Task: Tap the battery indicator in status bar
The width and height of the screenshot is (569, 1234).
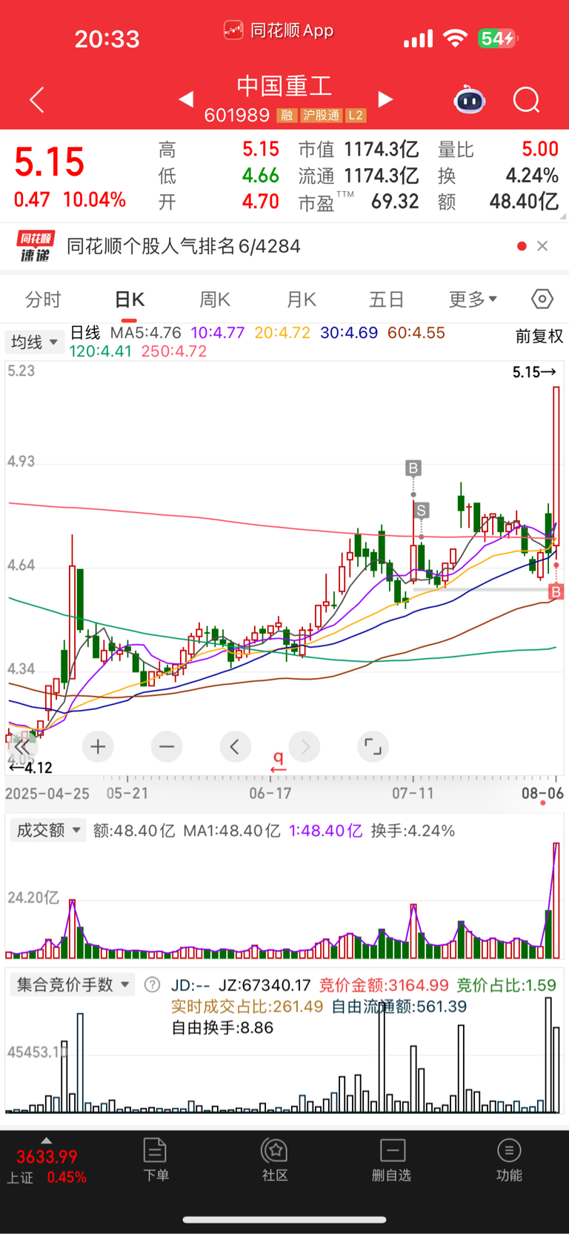Action: [x=498, y=38]
